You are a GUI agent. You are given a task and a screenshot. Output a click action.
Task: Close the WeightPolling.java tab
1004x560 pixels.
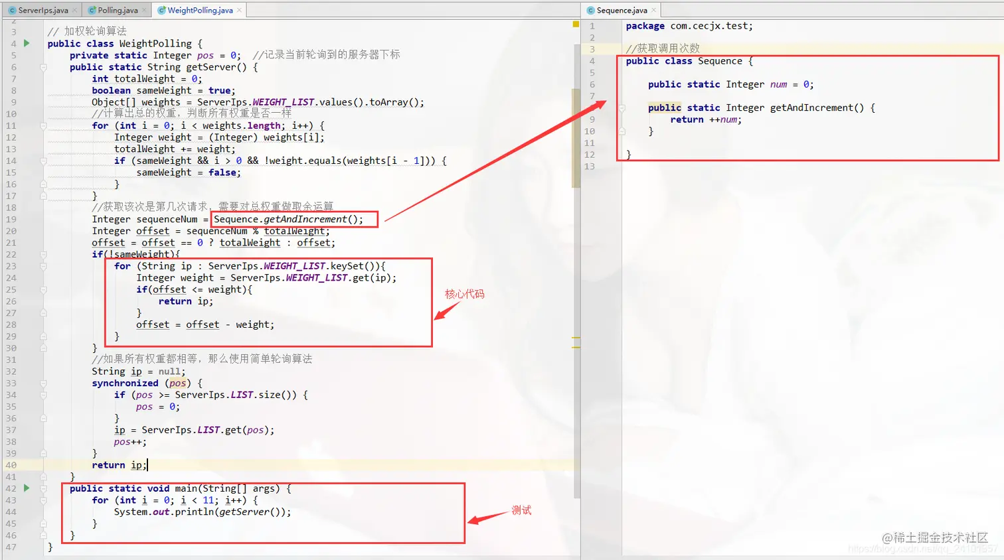click(239, 10)
